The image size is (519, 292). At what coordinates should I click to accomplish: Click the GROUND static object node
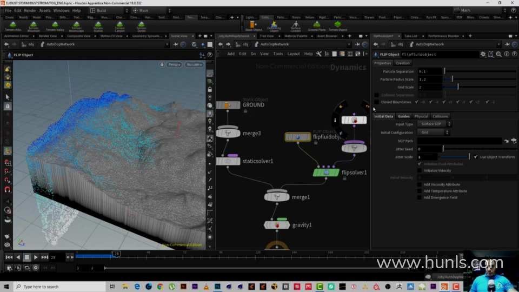point(228,105)
